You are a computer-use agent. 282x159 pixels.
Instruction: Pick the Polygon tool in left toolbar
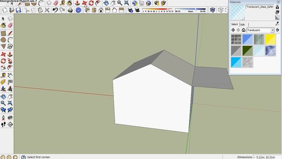pos(3,46)
